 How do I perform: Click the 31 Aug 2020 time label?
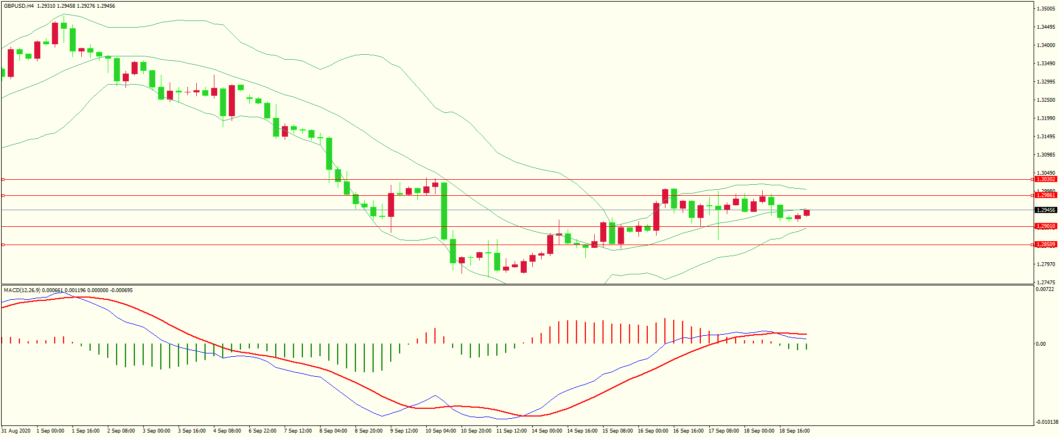(16, 431)
